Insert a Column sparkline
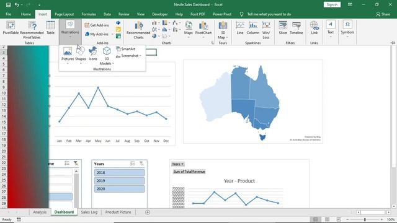397x223 pixels. pyautogui.click(x=253, y=28)
